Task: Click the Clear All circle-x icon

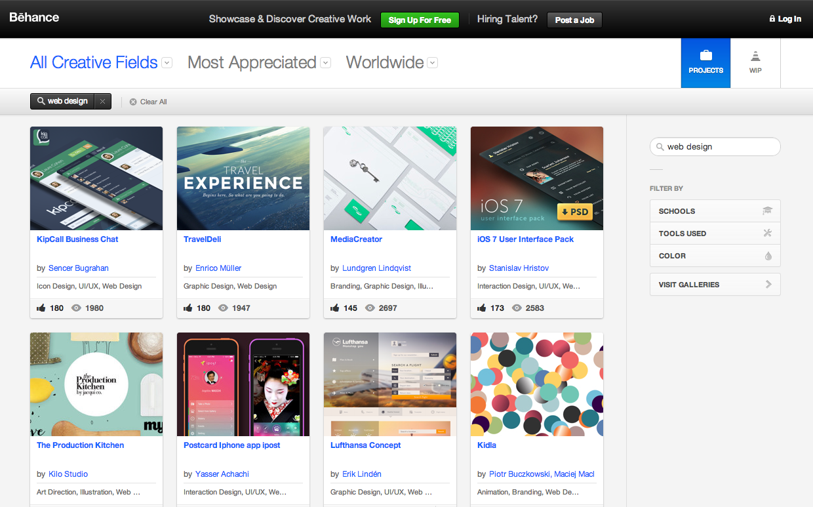Action: click(133, 102)
